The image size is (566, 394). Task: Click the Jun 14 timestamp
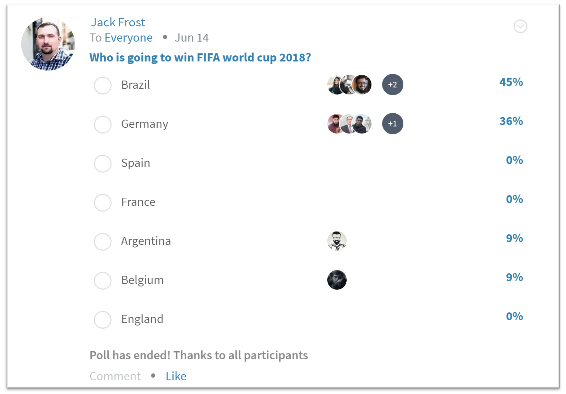(192, 37)
